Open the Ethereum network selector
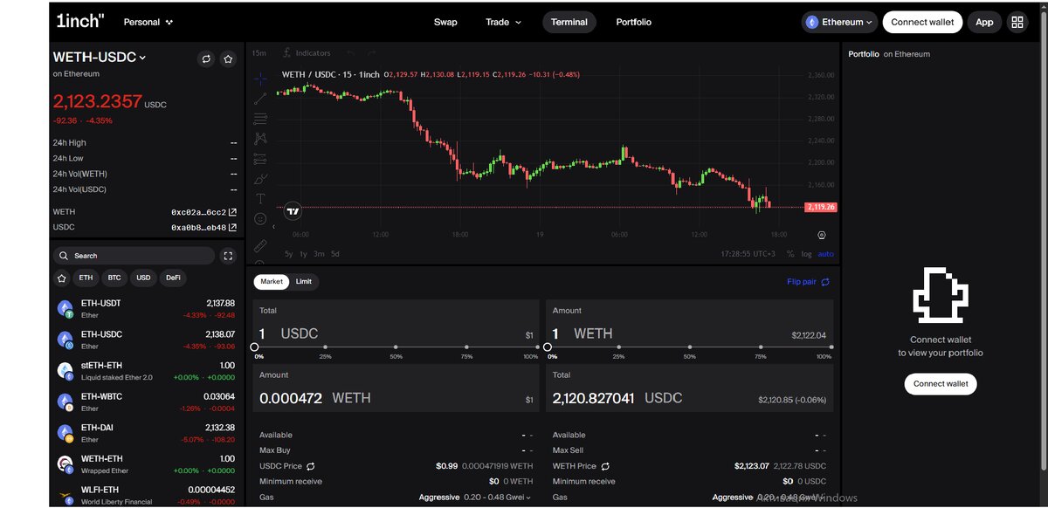The width and height of the screenshot is (1048, 508). point(839,22)
